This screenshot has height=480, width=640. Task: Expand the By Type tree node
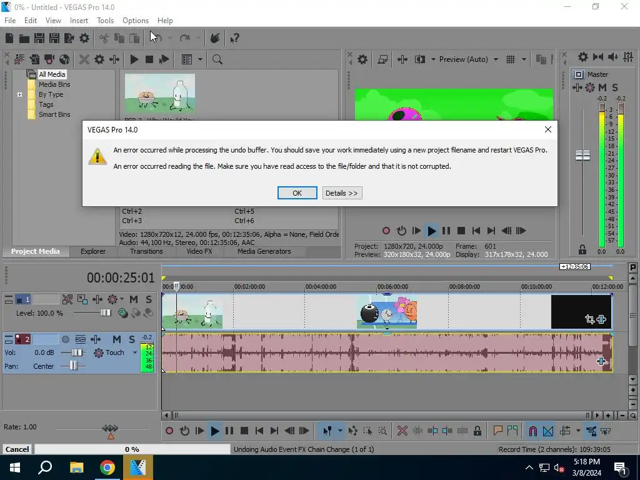19,95
